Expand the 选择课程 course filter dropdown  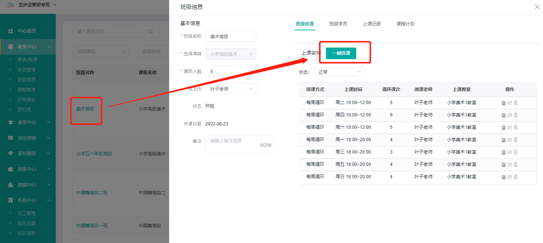click(100, 51)
